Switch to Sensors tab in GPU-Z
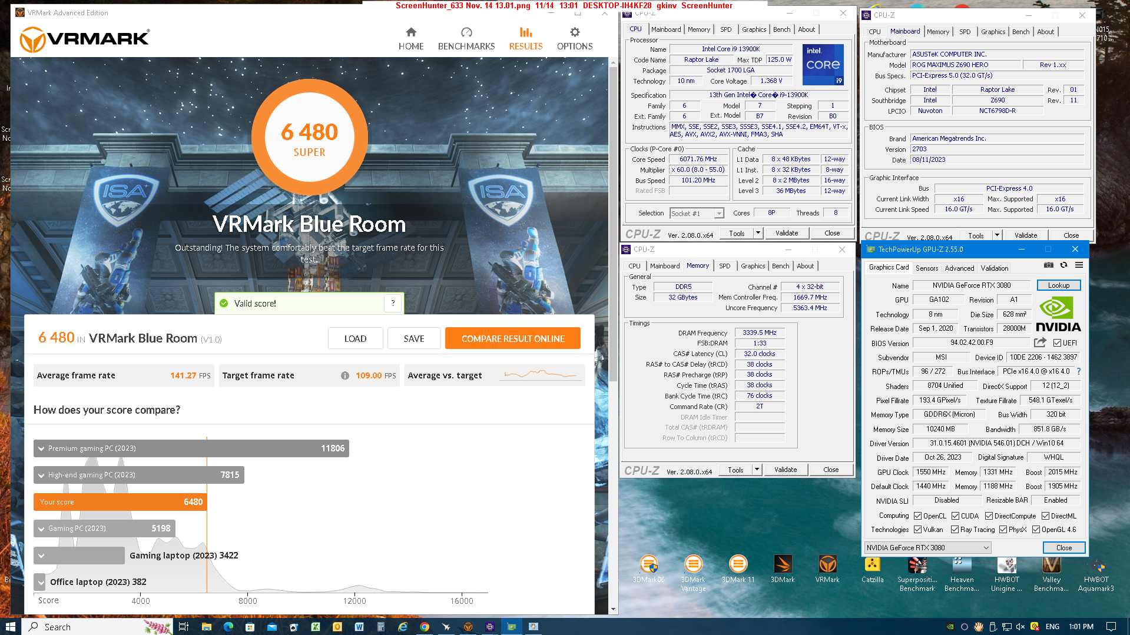The width and height of the screenshot is (1130, 635). (927, 268)
